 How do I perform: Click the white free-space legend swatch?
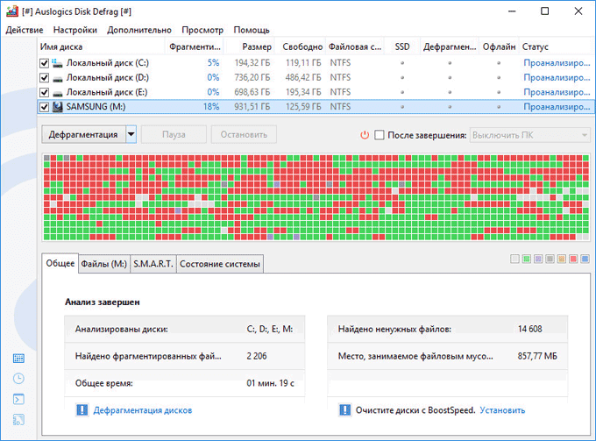click(x=514, y=260)
